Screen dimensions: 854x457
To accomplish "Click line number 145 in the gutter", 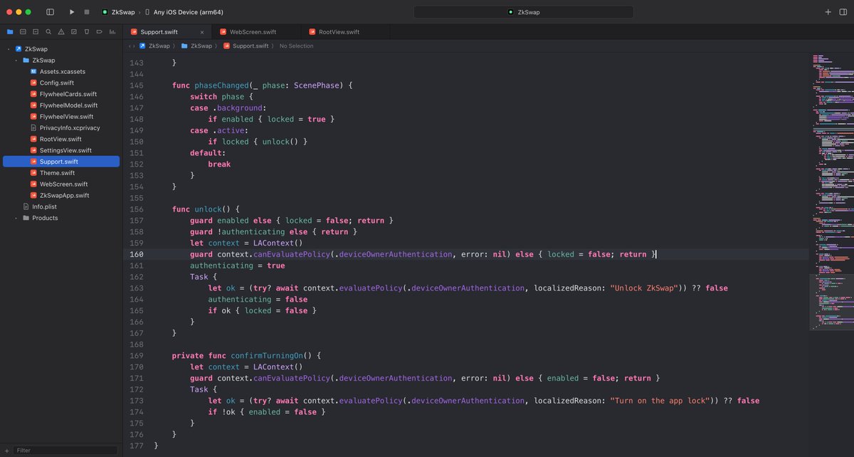I will (136, 85).
